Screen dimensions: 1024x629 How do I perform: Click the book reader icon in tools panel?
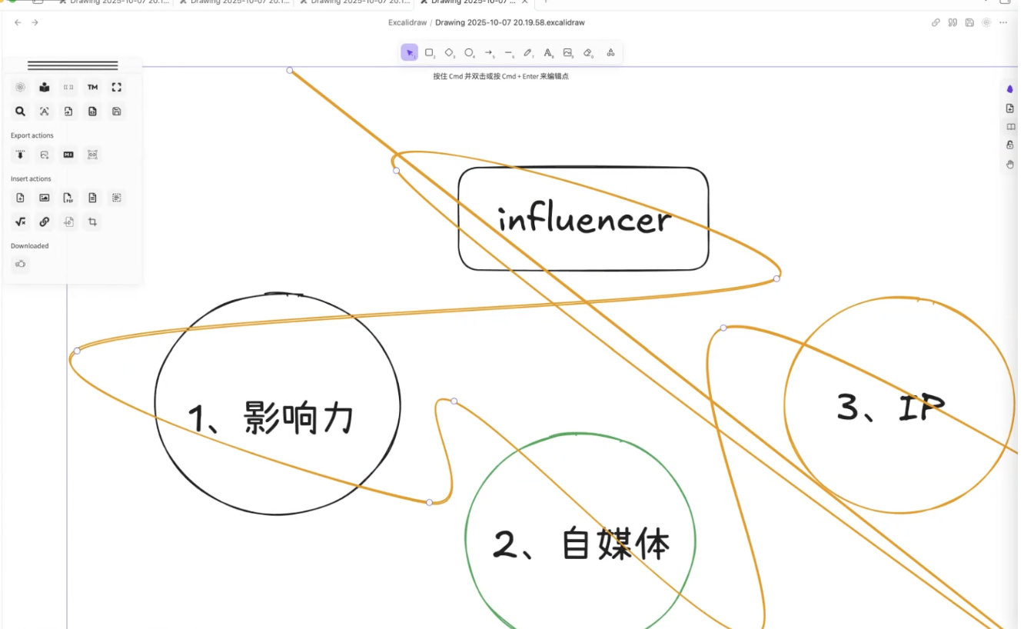coord(45,88)
